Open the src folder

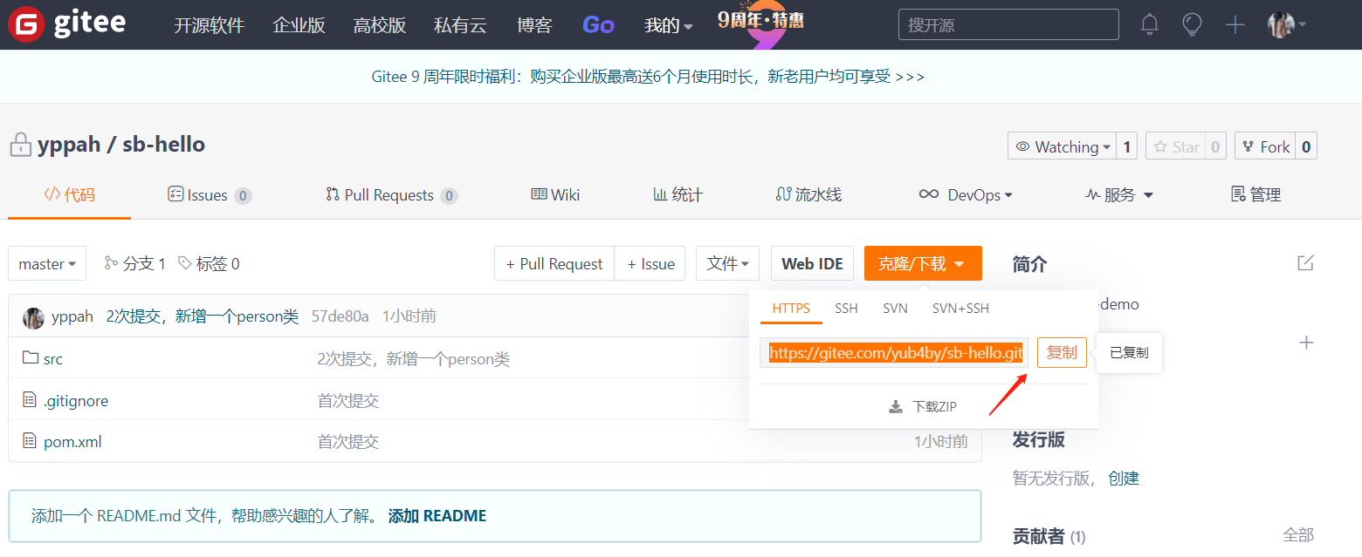point(53,358)
